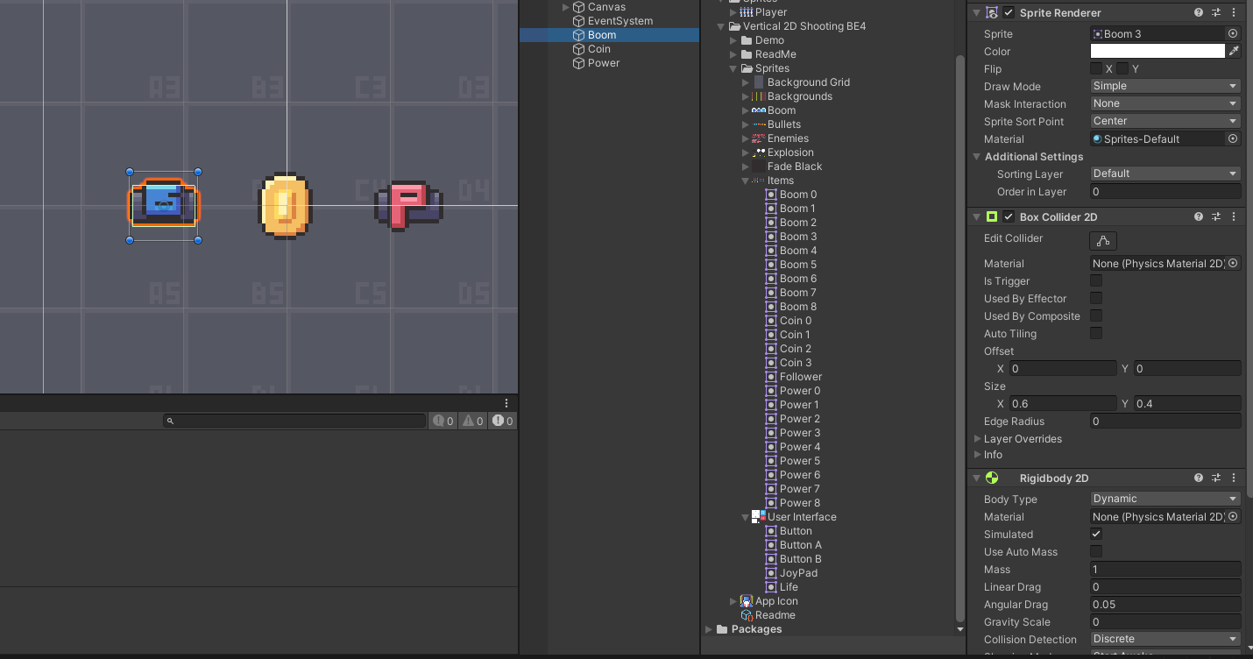Expand the Info section in Box Collider
Screen dimensions: 1253x659
click(977, 455)
